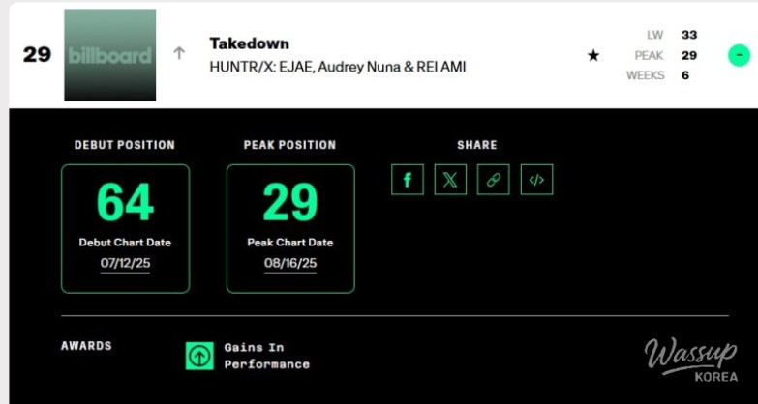Click the Gains In Performance label
758x404 pixels.
[266, 356]
